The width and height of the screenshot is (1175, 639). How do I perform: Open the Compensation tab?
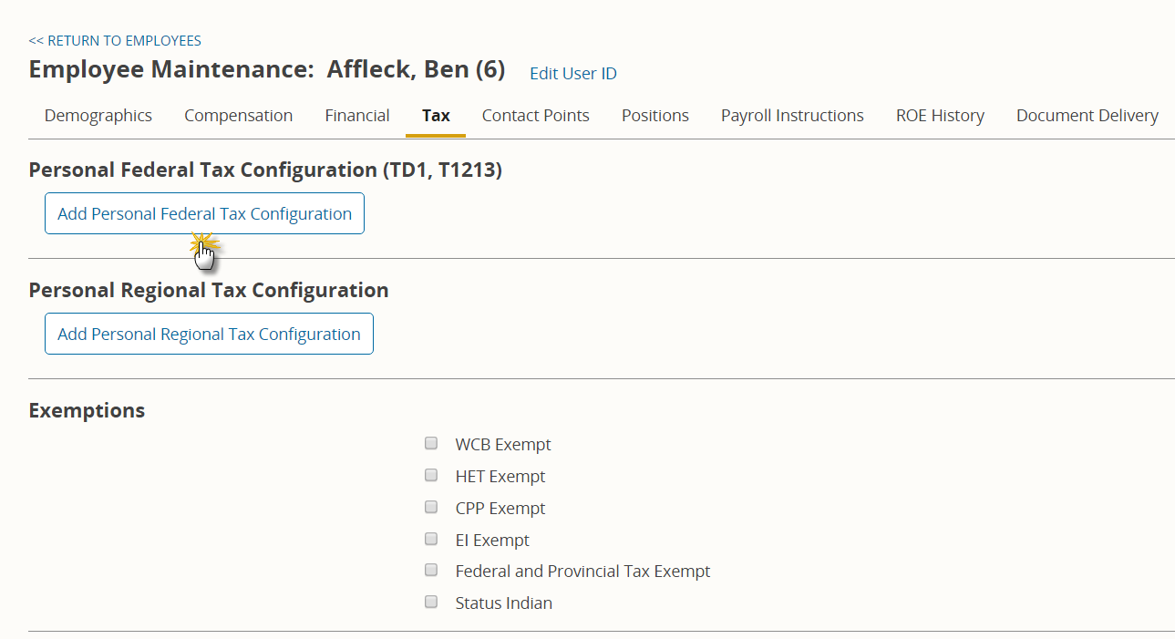238,116
